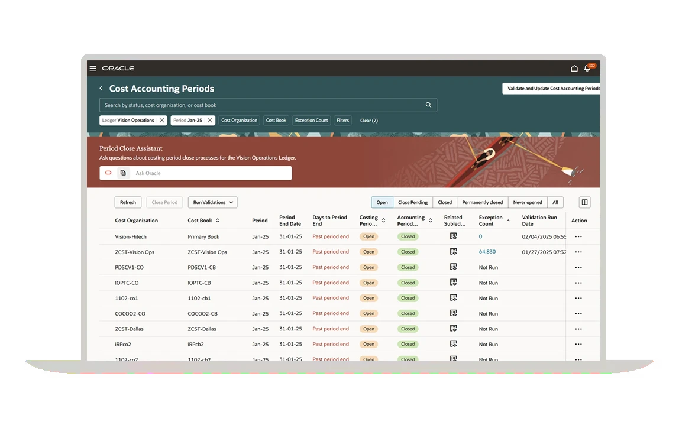Remove the Ledger Vision Operations filter chip
The image size is (679, 428).
pos(161,121)
